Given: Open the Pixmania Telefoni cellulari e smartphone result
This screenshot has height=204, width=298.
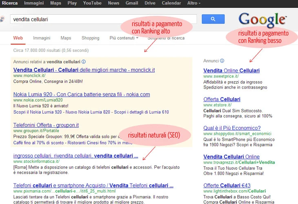Looking at the screenshot, I should click(x=93, y=185).
